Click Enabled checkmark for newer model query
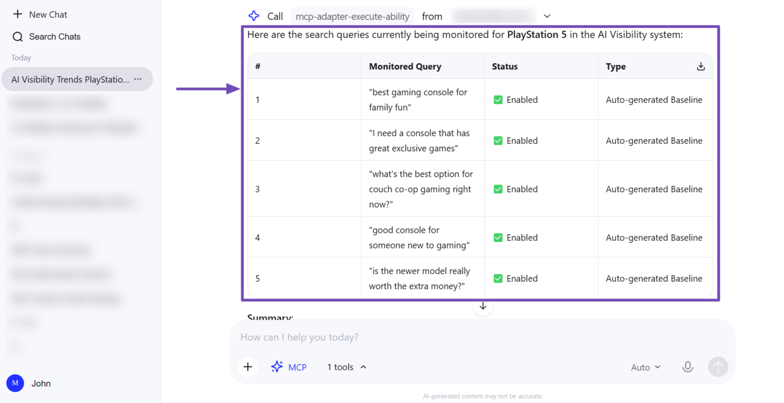This screenshot has height=403, width=784. [498, 278]
